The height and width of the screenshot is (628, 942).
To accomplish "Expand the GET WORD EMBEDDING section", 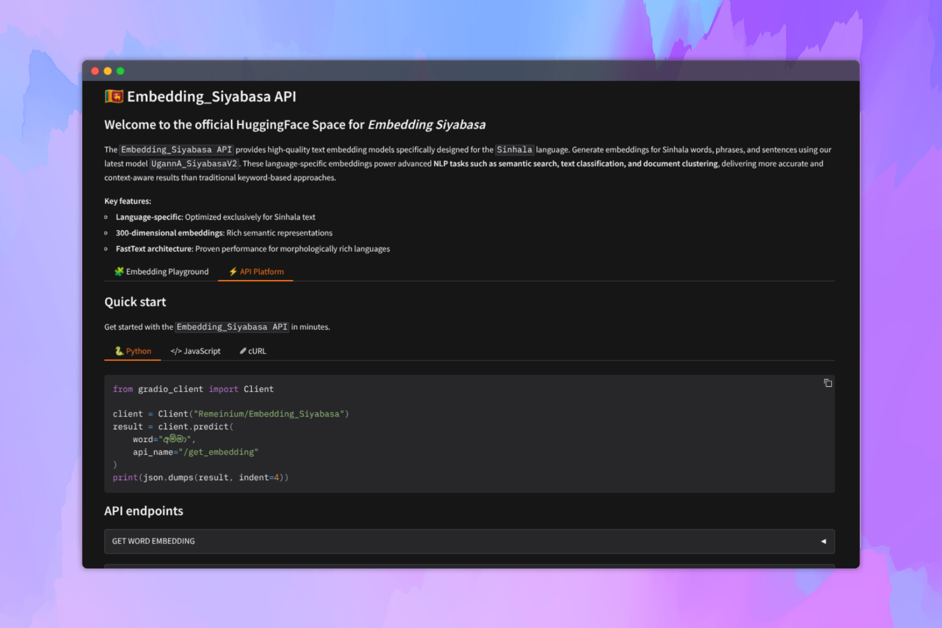I will coord(153,541).
